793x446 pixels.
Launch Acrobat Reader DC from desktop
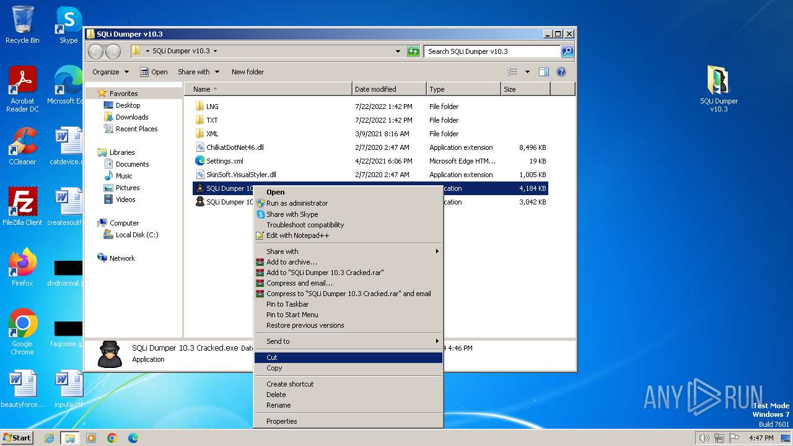click(22, 89)
